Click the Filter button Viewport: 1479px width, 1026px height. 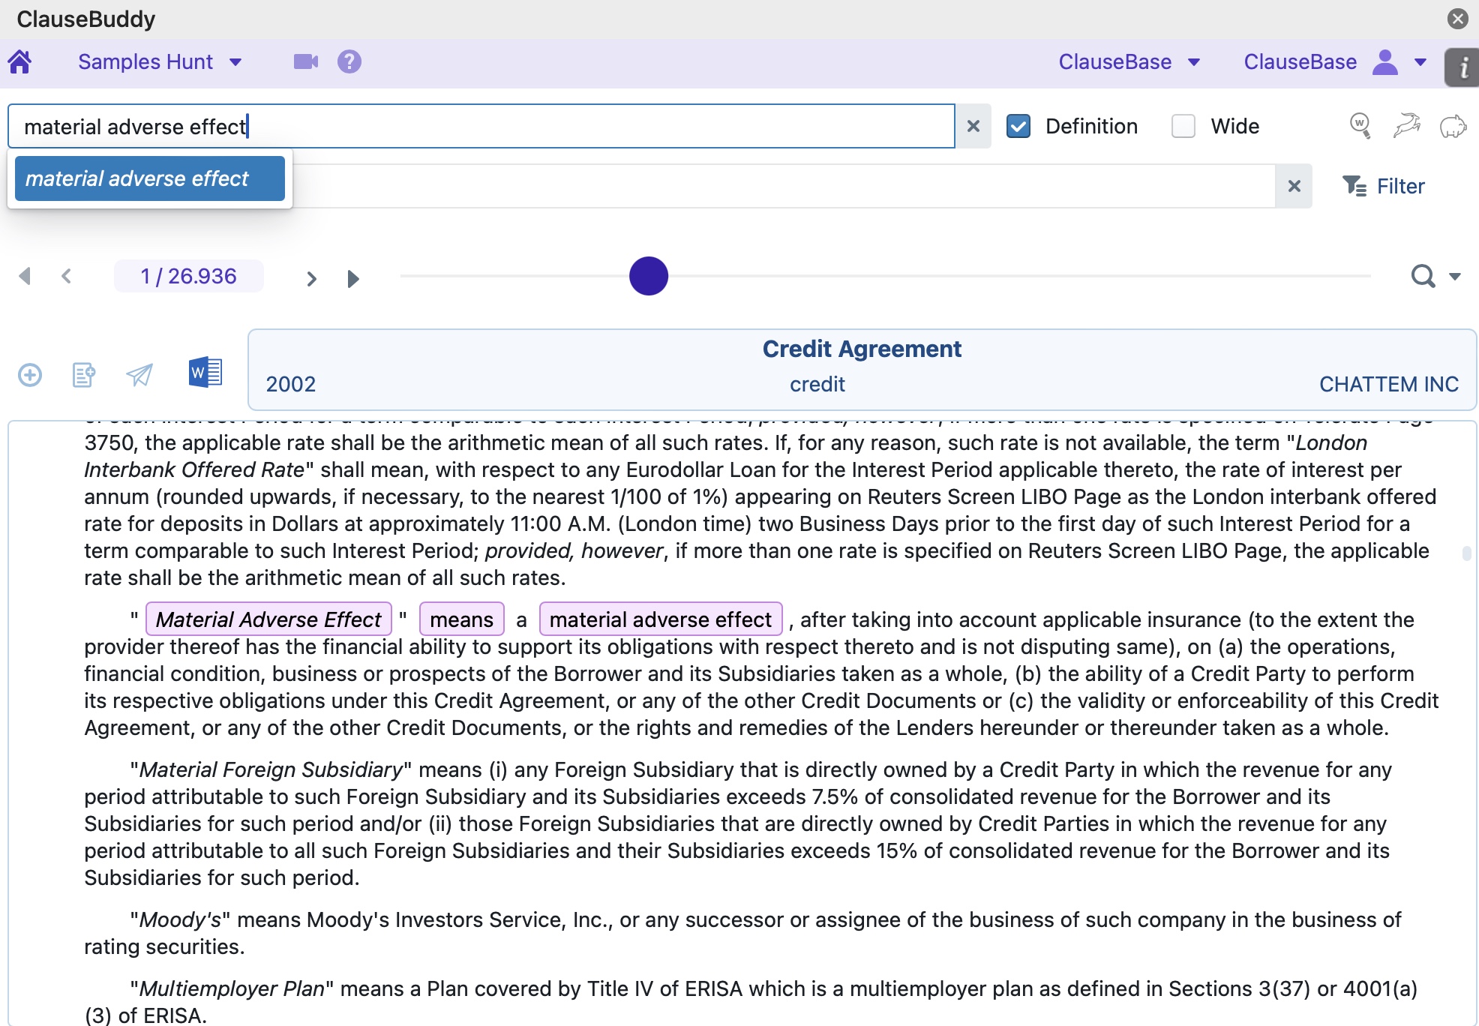[x=1384, y=186]
